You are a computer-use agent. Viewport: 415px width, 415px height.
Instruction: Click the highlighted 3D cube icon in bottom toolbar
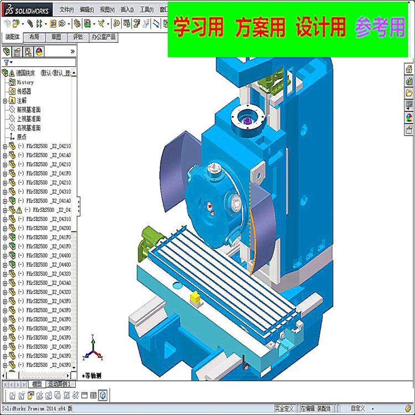click(x=103, y=396)
